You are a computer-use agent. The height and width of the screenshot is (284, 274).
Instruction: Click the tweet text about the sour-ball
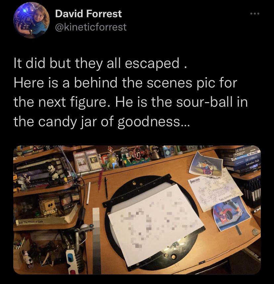pos(131,92)
